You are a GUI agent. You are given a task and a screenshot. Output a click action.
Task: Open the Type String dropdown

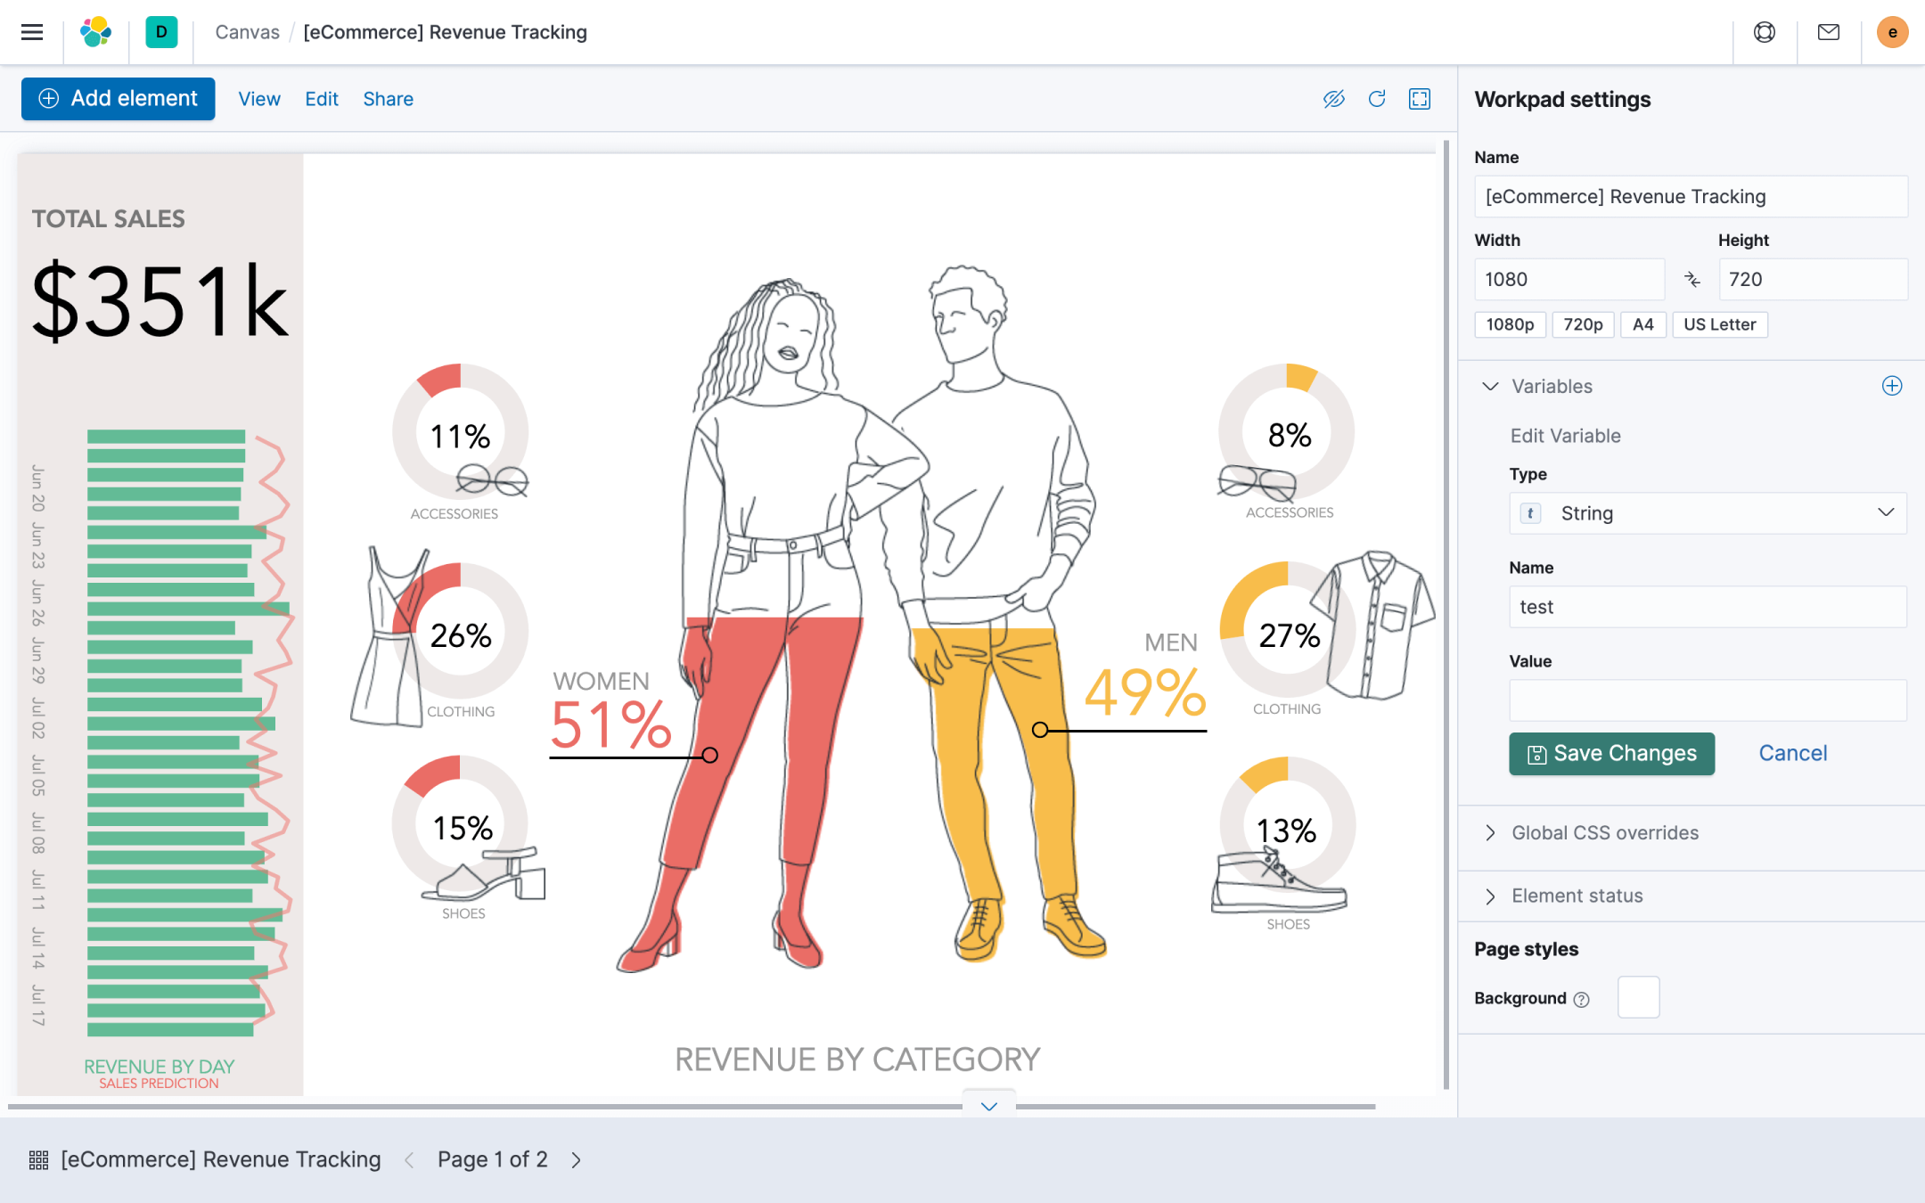(x=1707, y=513)
